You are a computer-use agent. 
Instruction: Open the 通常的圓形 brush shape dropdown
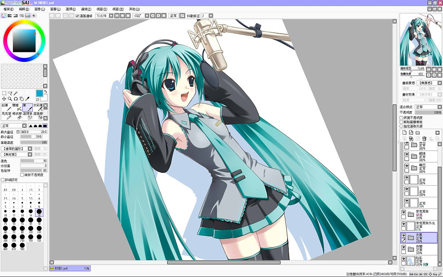click(x=30, y=148)
